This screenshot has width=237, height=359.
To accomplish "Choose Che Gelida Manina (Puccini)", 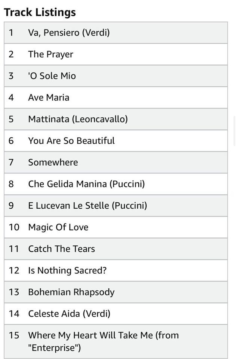I will [116, 184].
